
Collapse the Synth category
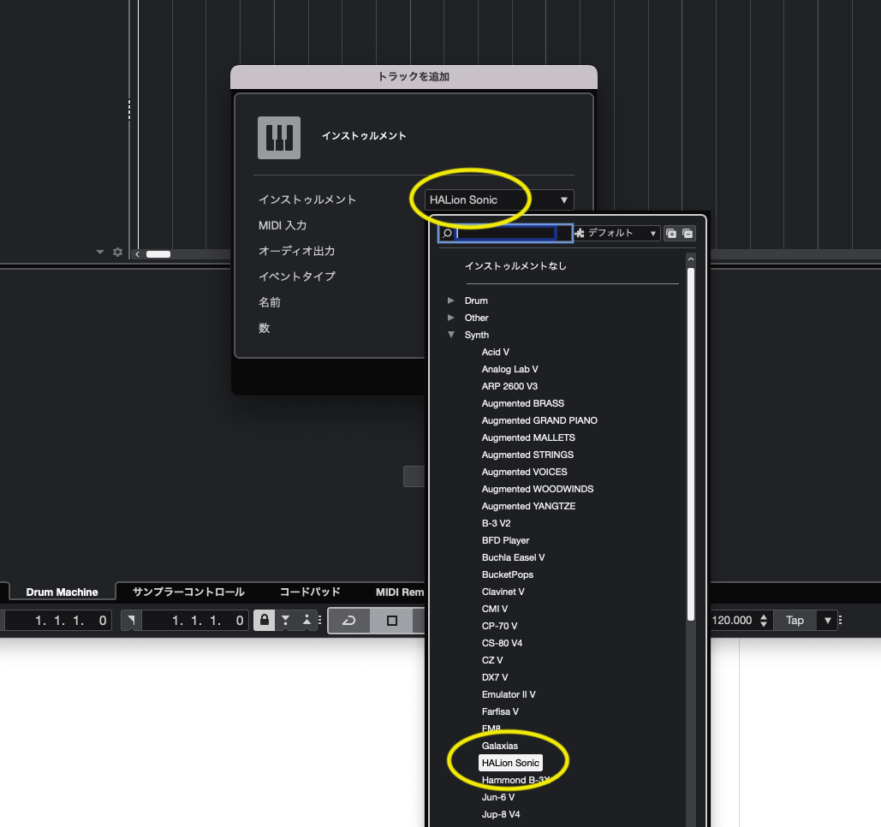click(x=450, y=334)
